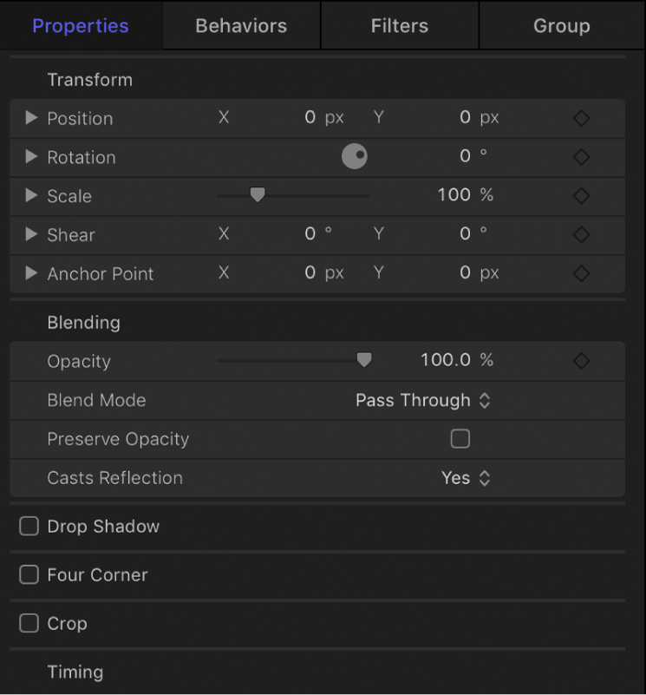Enable the Preserve Opacity checkbox

460,439
